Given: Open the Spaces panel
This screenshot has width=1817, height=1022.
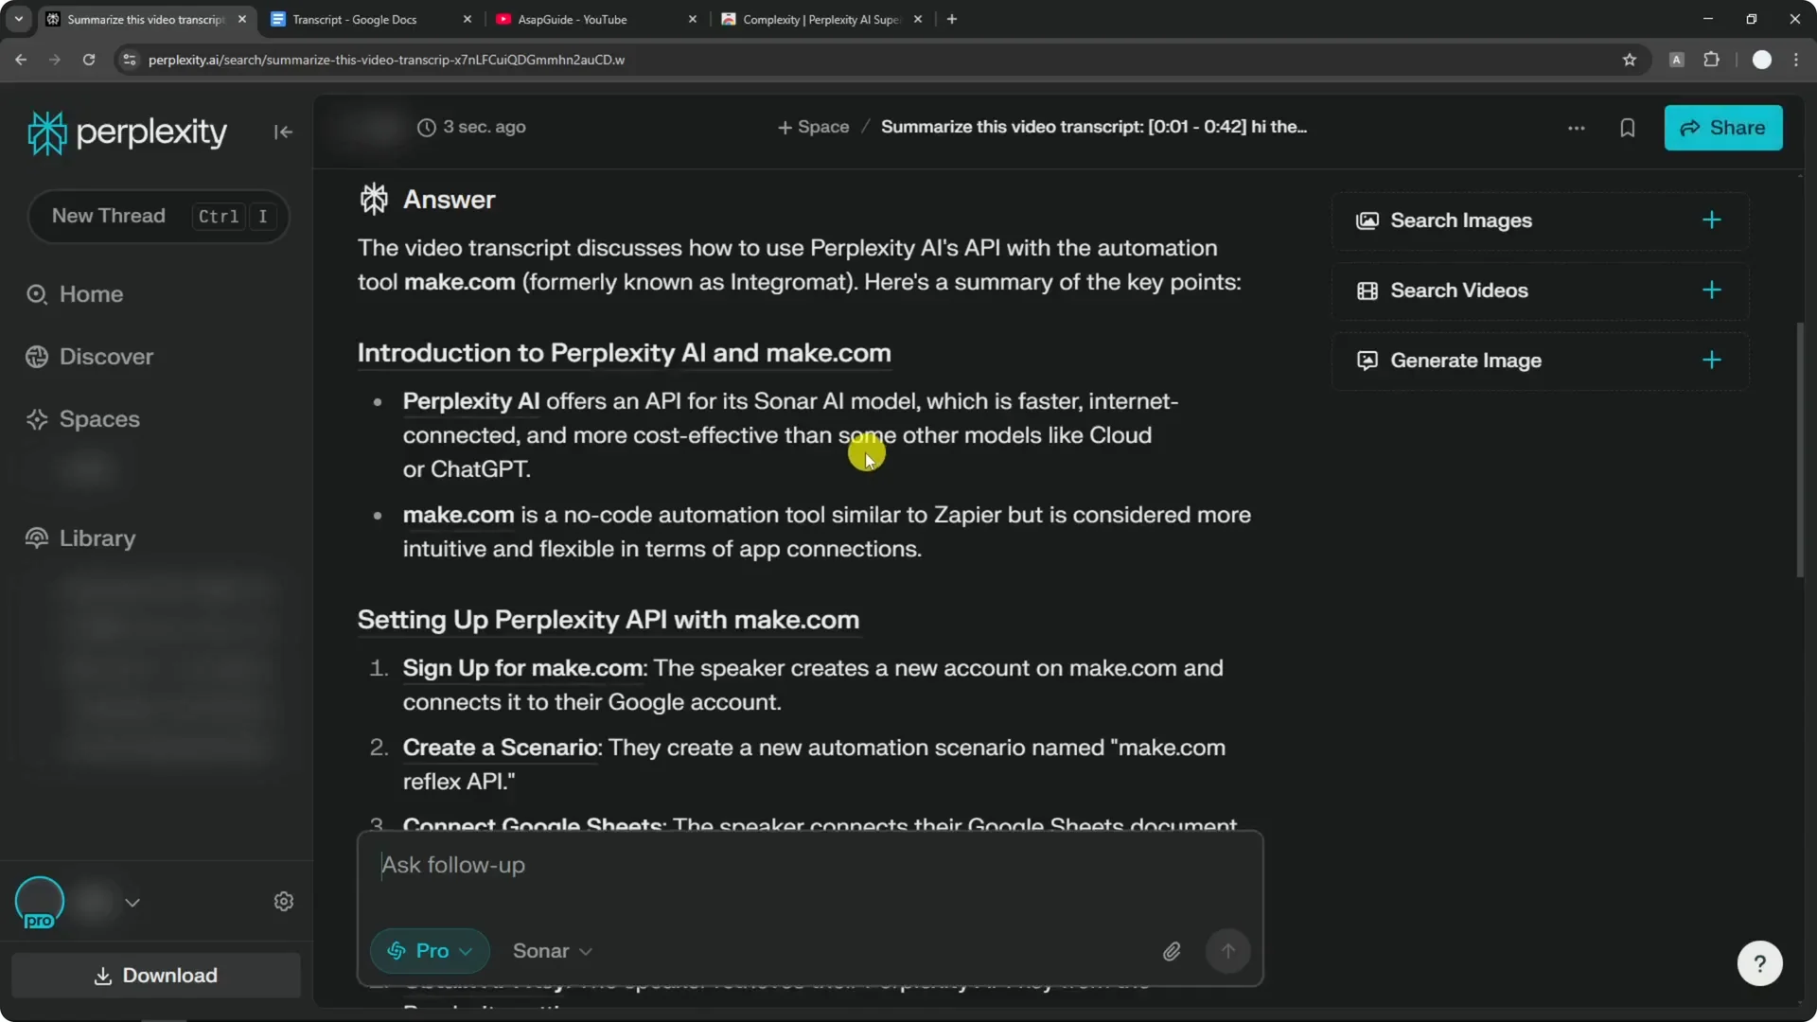Looking at the screenshot, I should (100, 419).
